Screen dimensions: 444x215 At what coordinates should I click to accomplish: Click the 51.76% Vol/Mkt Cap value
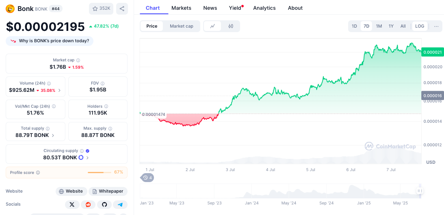(x=35, y=113)
